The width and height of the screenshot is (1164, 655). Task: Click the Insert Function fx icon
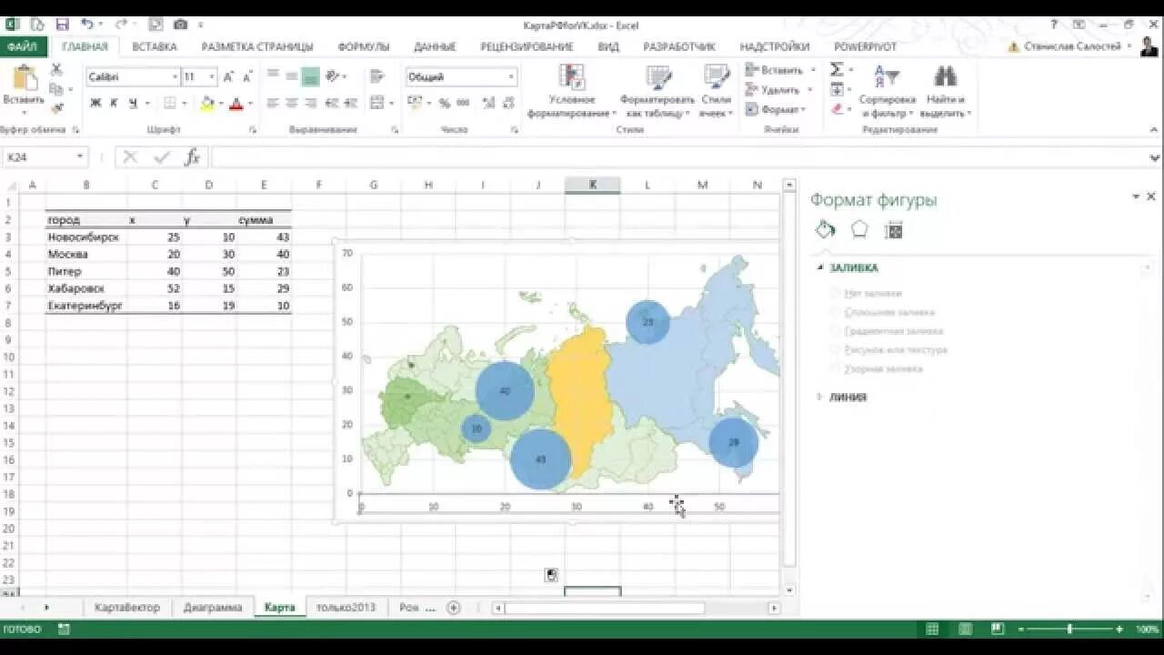pos(192,157)
